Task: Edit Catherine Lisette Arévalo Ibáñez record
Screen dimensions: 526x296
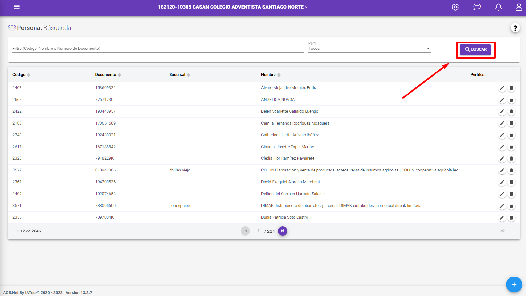Action: coord(502,135)
